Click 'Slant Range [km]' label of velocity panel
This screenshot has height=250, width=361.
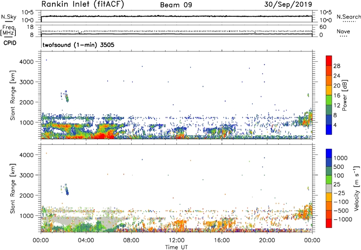13,188
